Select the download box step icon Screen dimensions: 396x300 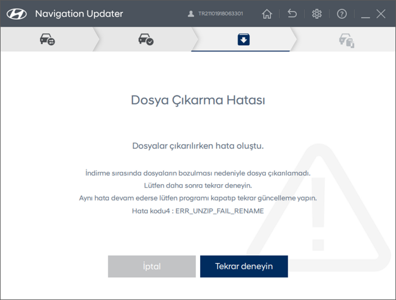[243, 40]
